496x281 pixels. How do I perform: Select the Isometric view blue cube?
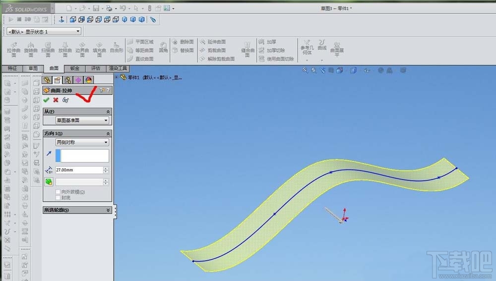click(x=124, y=20)
